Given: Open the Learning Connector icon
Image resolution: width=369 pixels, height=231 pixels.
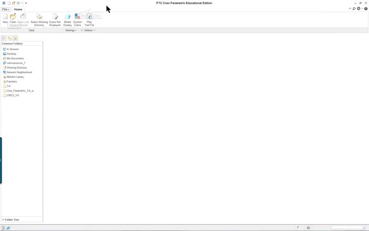Looking at the screenshot, I should pyautogui.click(x=358, y=9).
